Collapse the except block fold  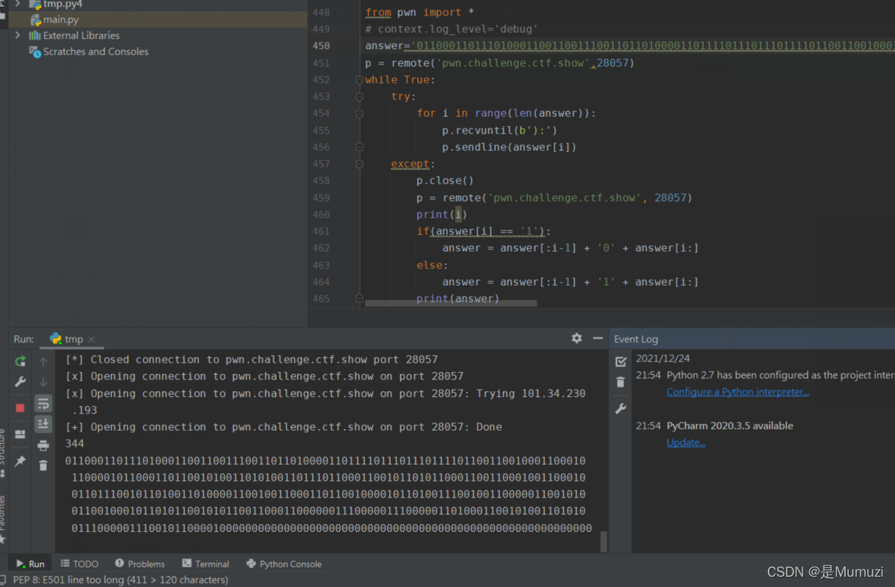pos(360,164)
